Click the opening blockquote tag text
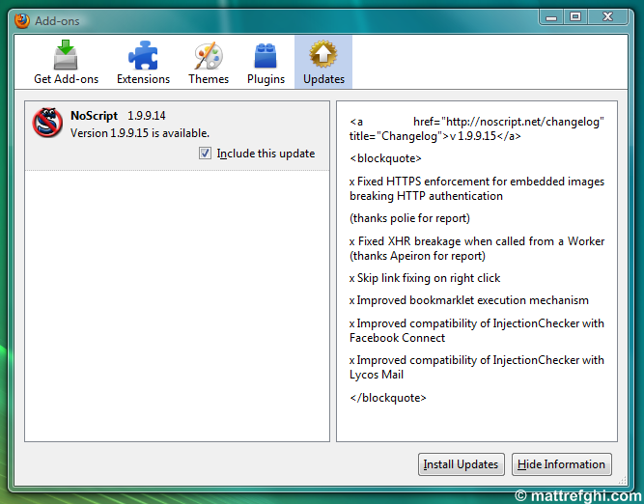644x504 pixels. point(385,158)
